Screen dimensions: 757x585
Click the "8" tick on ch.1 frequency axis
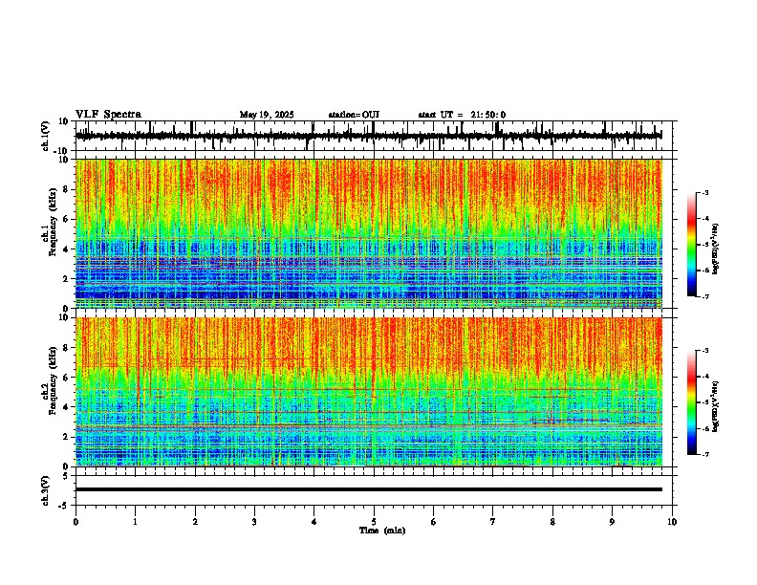(x=68, y=189)
